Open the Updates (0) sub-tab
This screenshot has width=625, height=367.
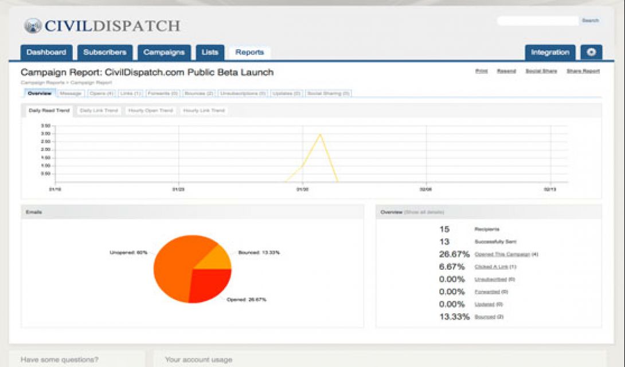tap(287, 93)
